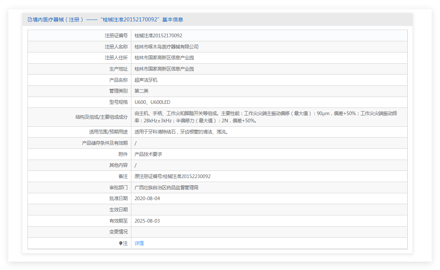Click the 附件 label cell
The height and width of the screenshot is (270, 440).
[80, 154]
